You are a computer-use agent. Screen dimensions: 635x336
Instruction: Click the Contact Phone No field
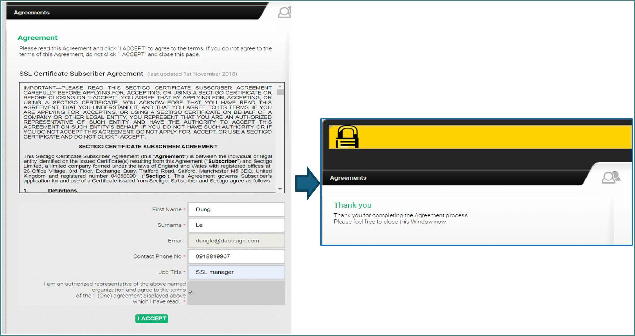[x=236, y=256]
